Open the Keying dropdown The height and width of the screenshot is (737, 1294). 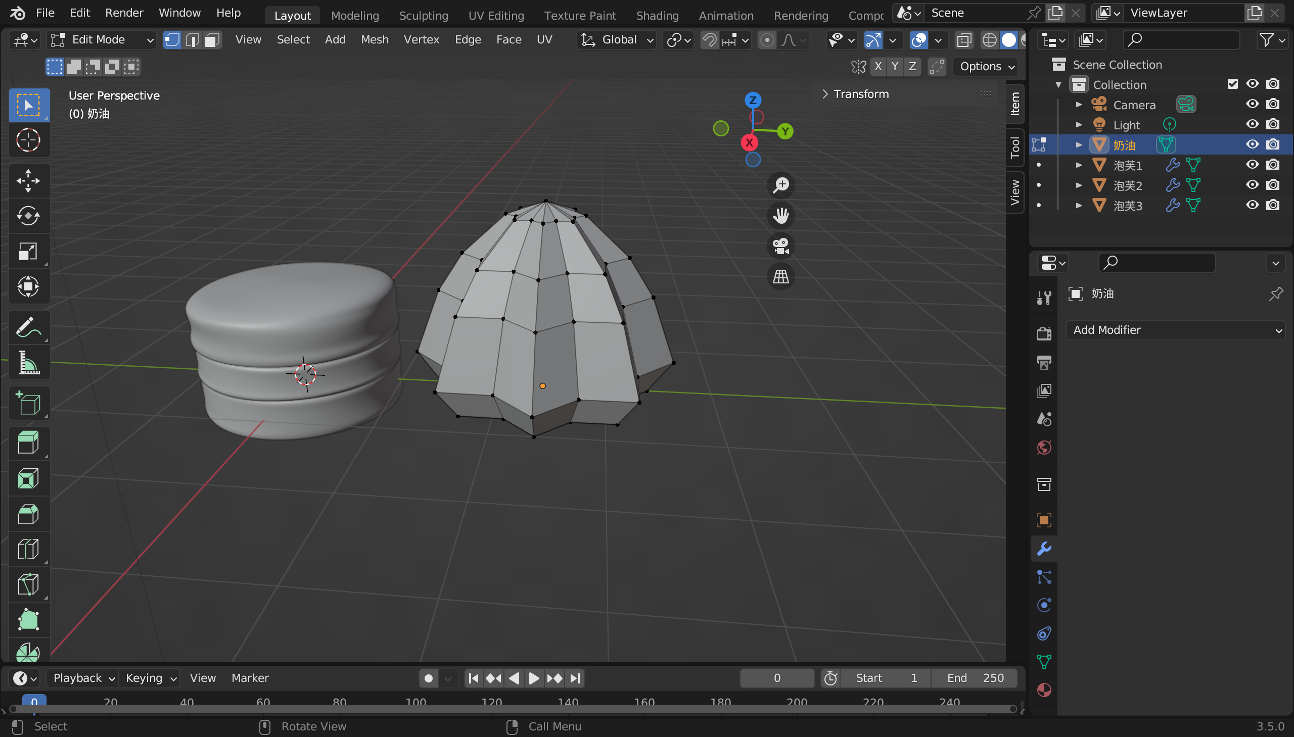pyautogui.click(x=150, y=678)
